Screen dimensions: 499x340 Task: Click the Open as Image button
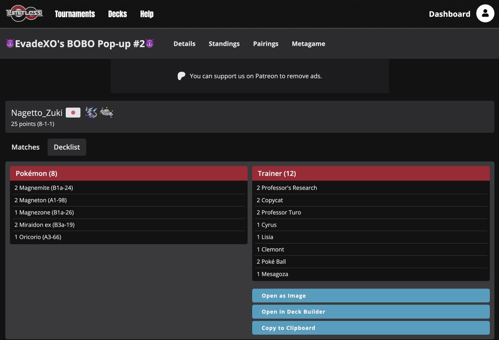click(371, 296)
